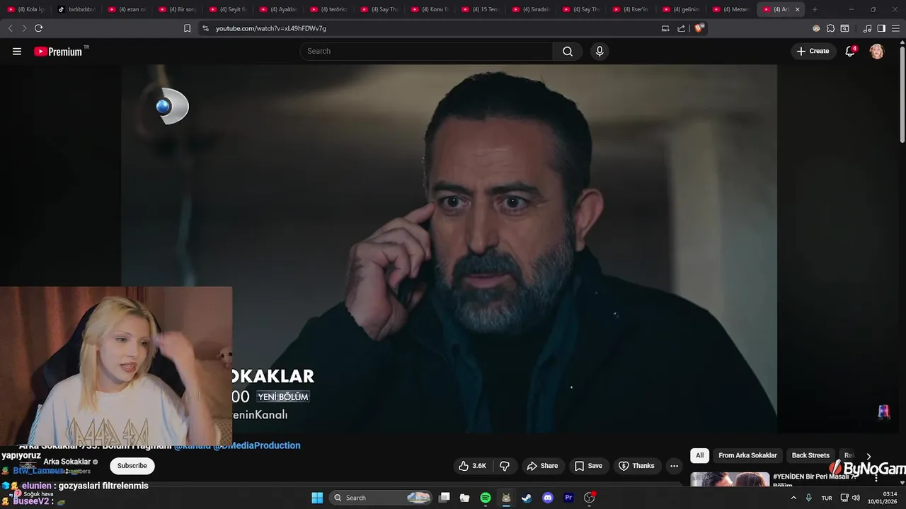Close the active Arka Sokaklar tab
This screenshot has width=906, height=509.
point(797,9)
